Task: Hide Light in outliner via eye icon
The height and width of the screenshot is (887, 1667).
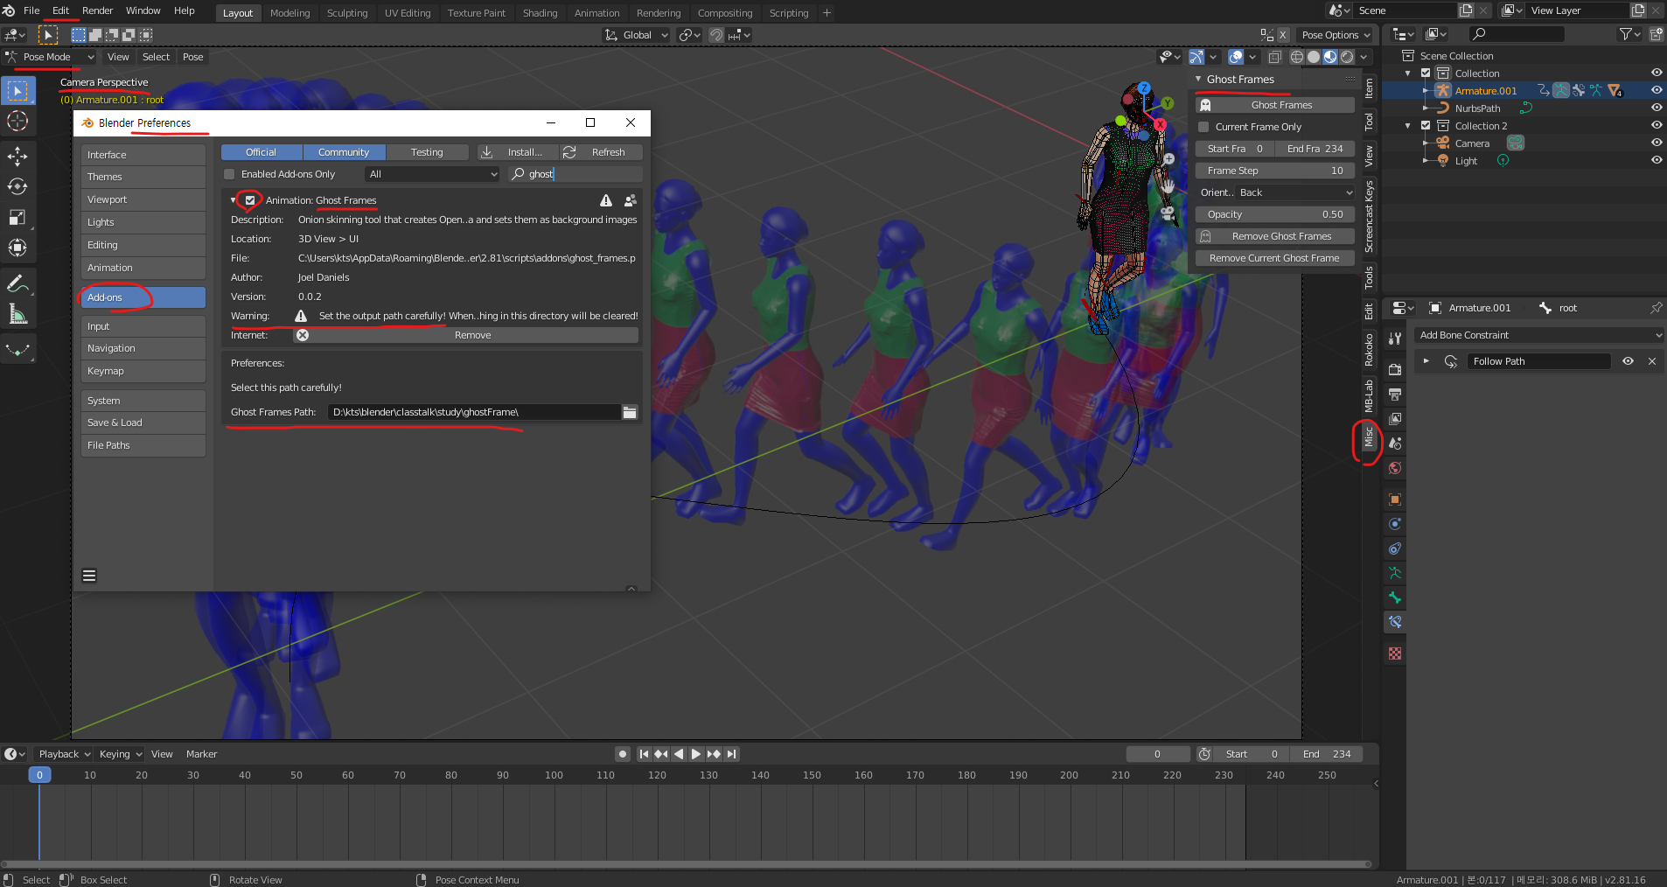Action: point(1657,160)
